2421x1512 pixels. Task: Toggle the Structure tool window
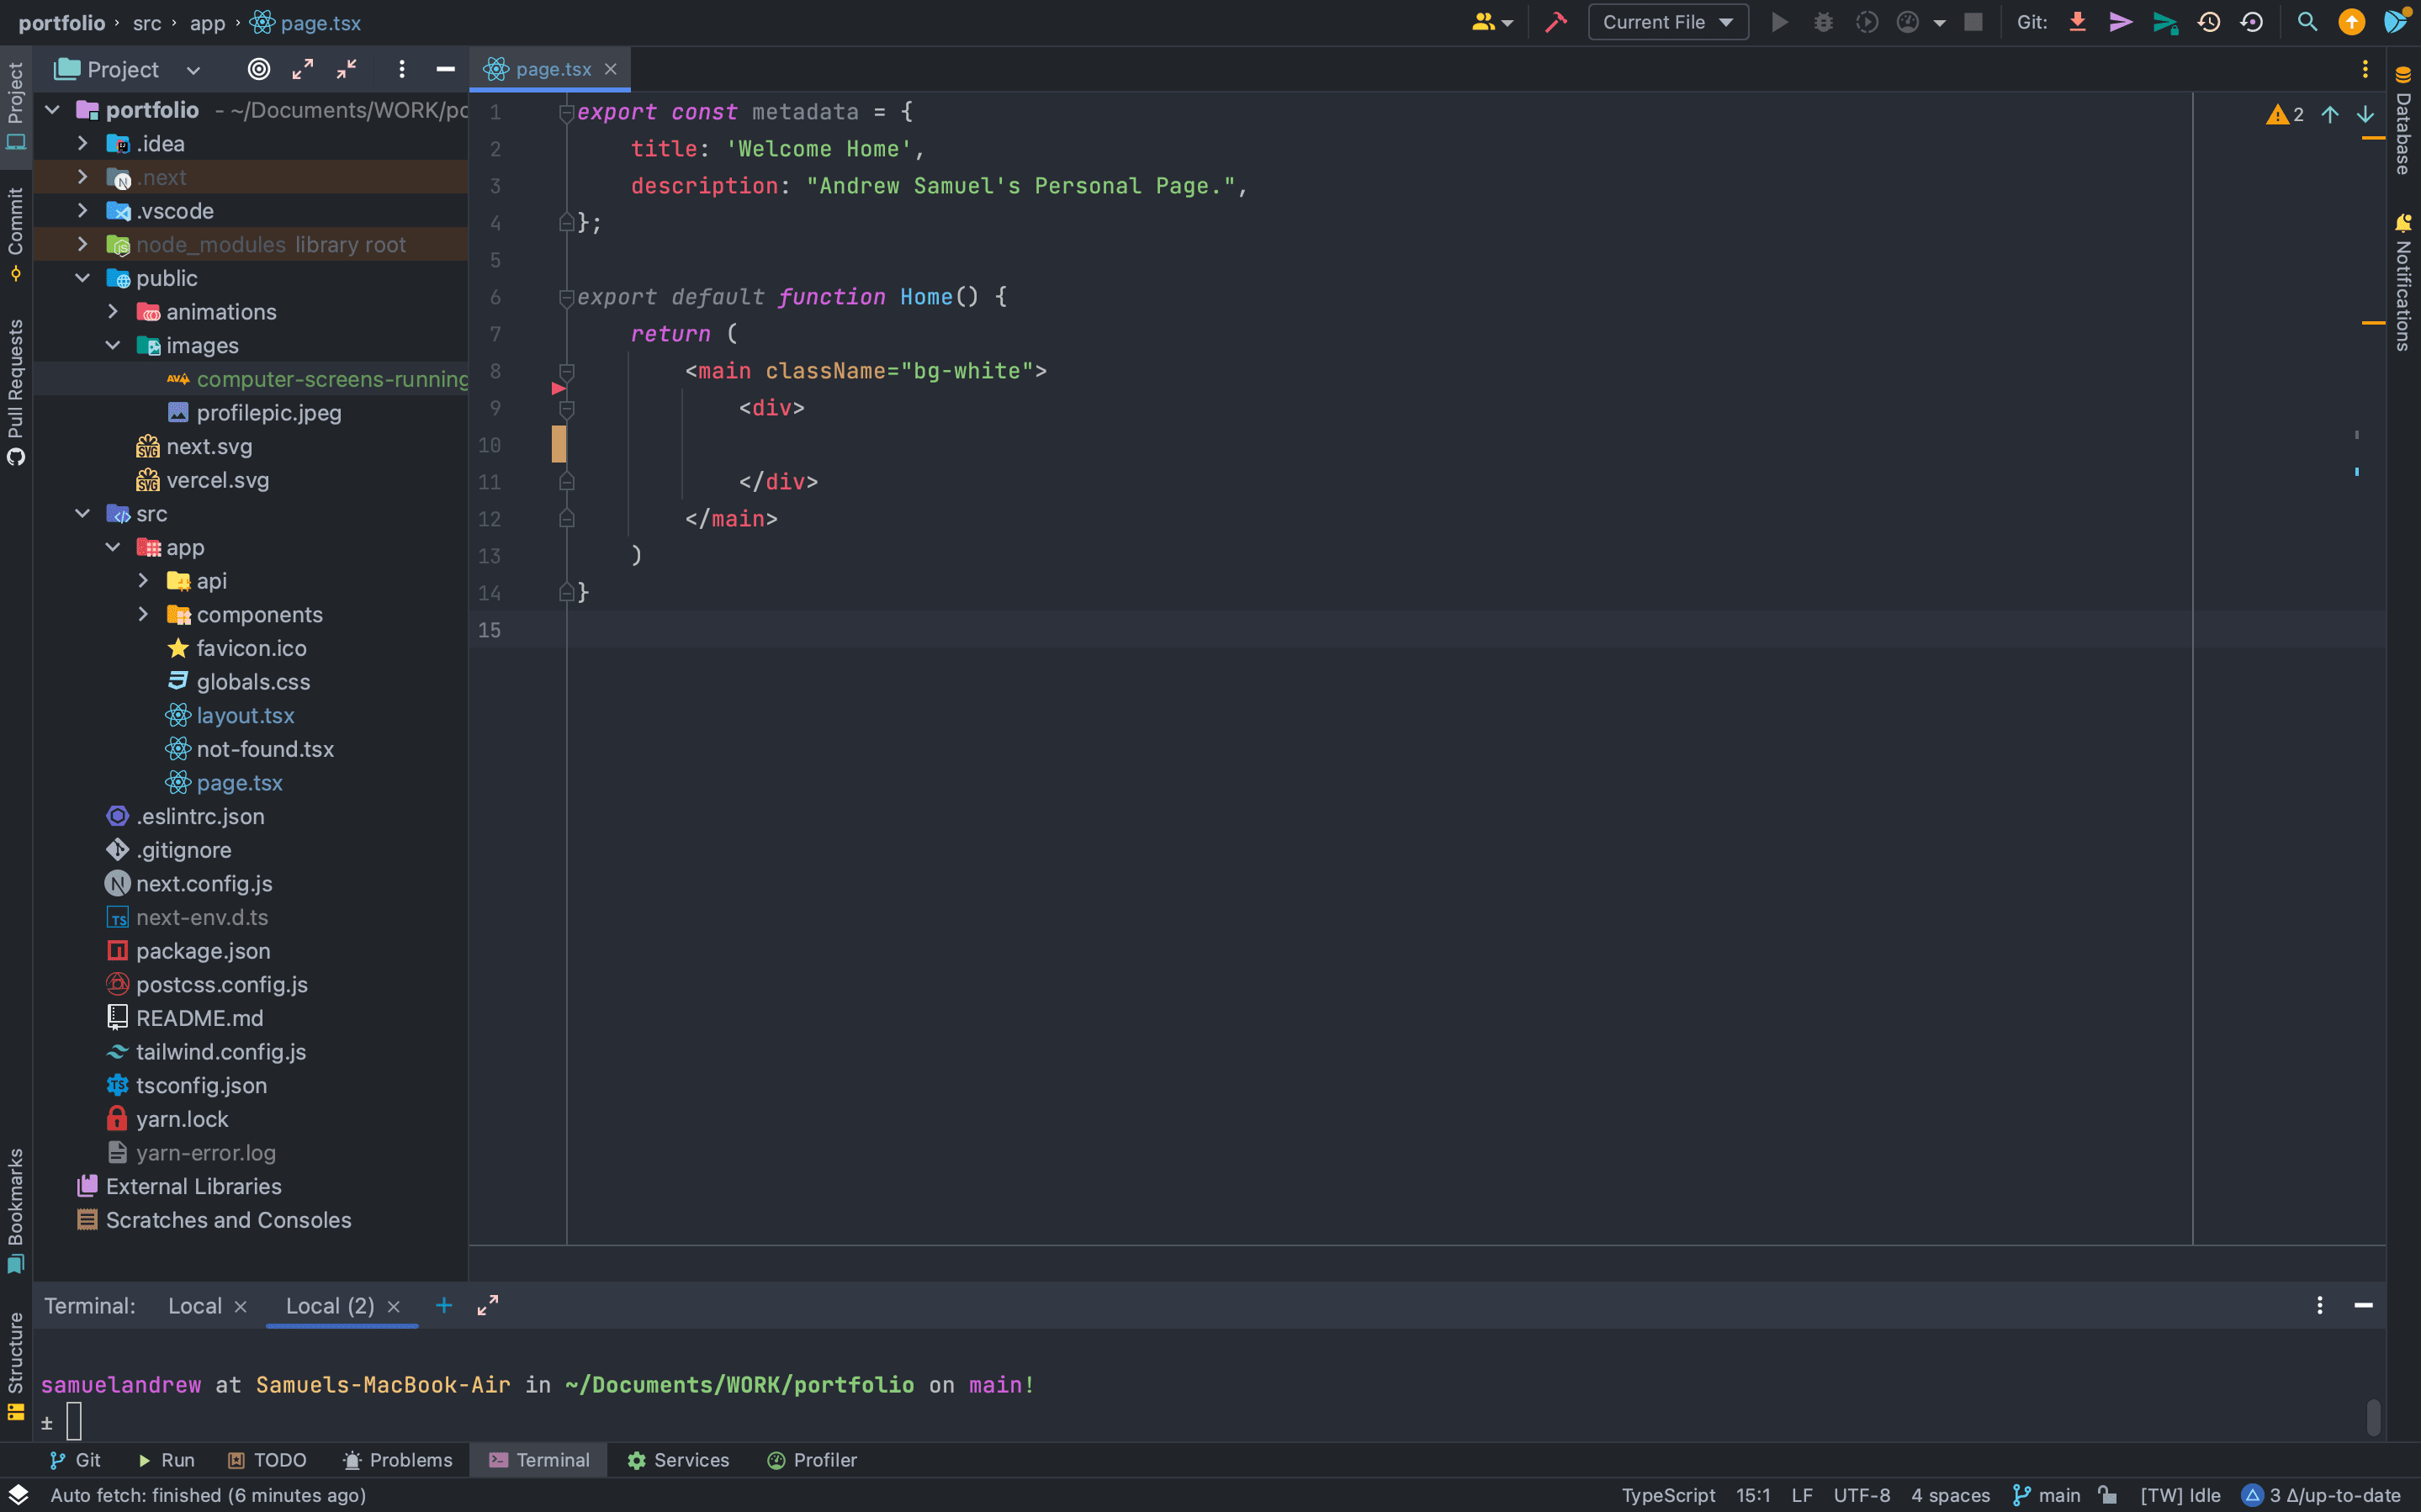click(x=16, y=1366)
